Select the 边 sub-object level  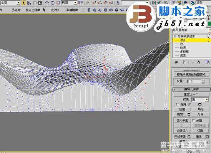point(181,44)
